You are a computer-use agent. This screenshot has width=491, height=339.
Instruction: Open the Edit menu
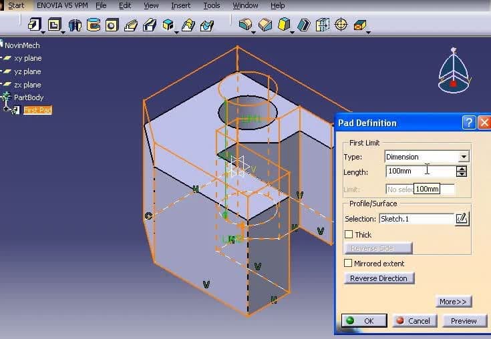125,5
